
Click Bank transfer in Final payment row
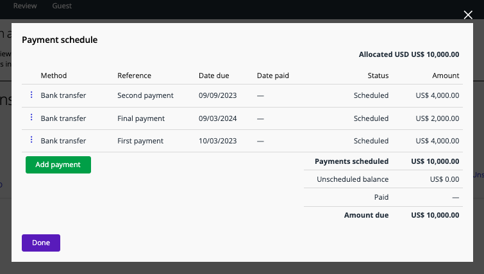pos(63,118)
